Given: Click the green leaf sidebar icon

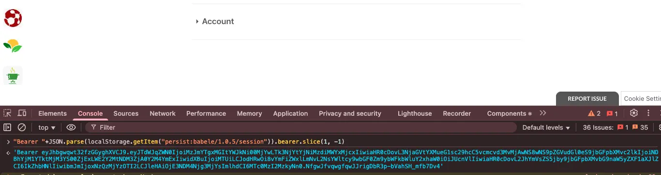Looking at the screenshot, I should [13, 47].
